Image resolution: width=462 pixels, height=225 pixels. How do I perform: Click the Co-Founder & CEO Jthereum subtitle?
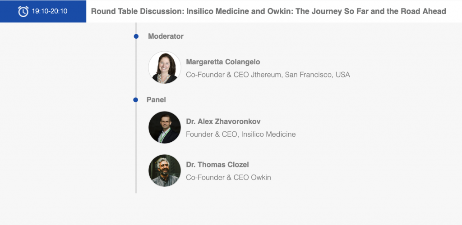click(268, 75)
